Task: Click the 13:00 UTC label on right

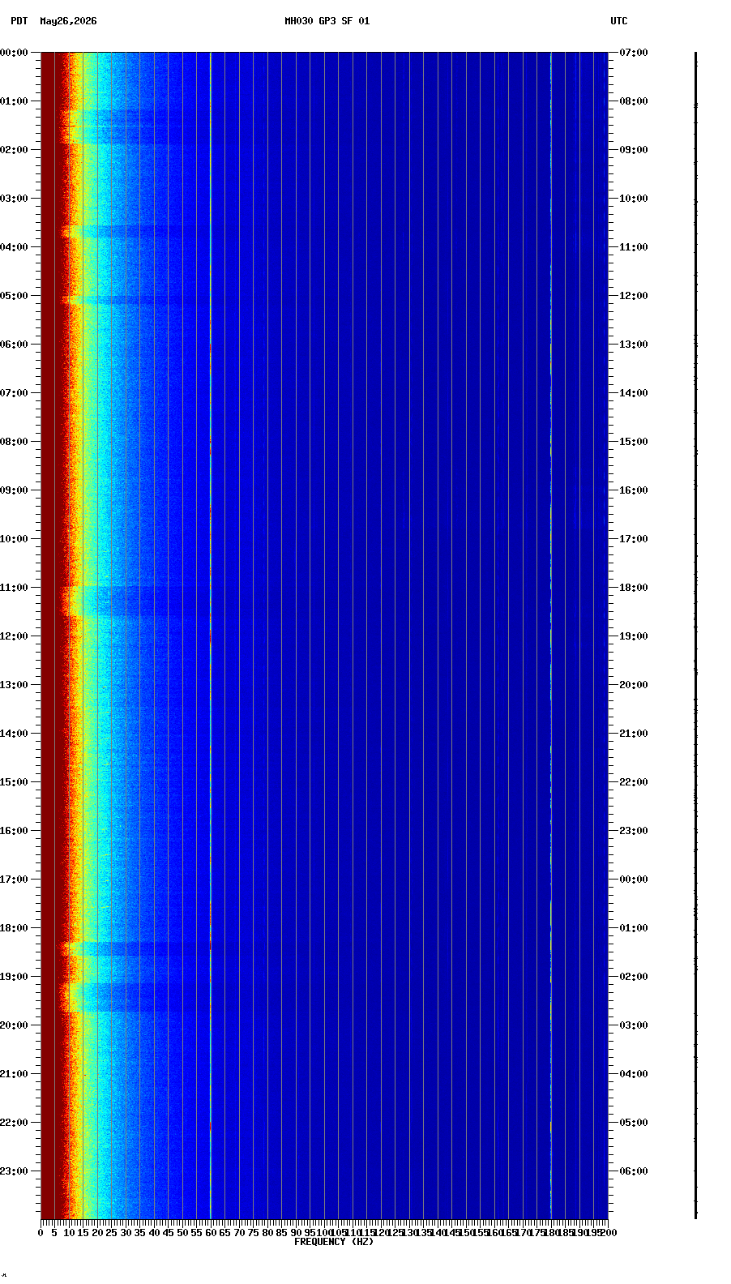Action: tap(634, 345)
